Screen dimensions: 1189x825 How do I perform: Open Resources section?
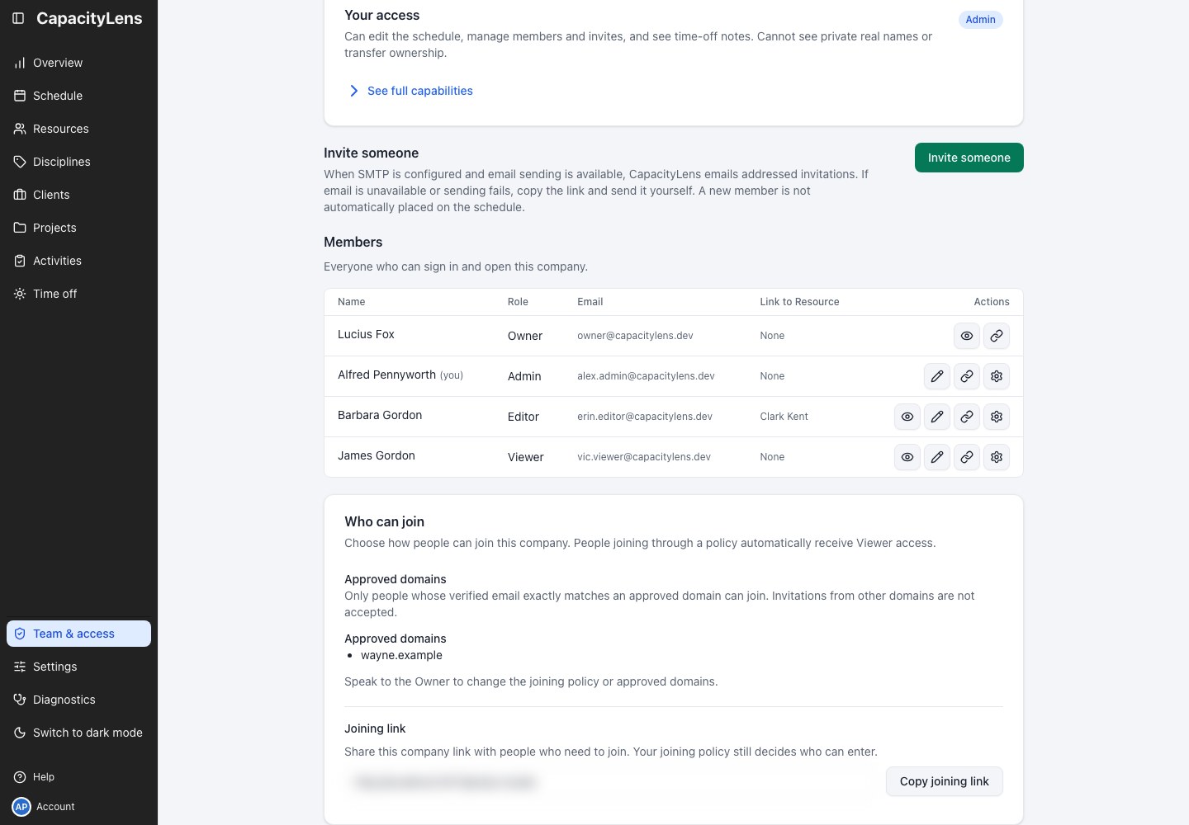[x=78, y=129]
